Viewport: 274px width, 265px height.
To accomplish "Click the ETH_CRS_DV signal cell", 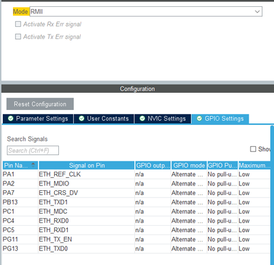I will [86, 193].
